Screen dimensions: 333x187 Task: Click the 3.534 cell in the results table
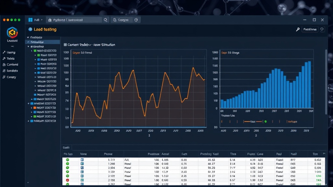point(111,168)
